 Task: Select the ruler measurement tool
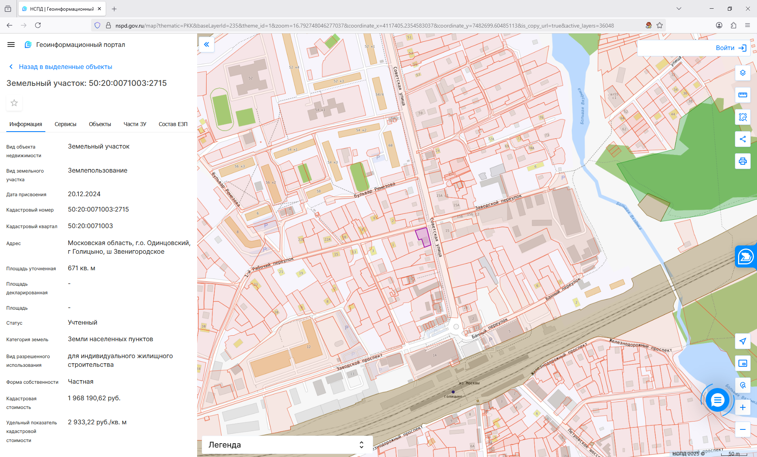(742, 95)
